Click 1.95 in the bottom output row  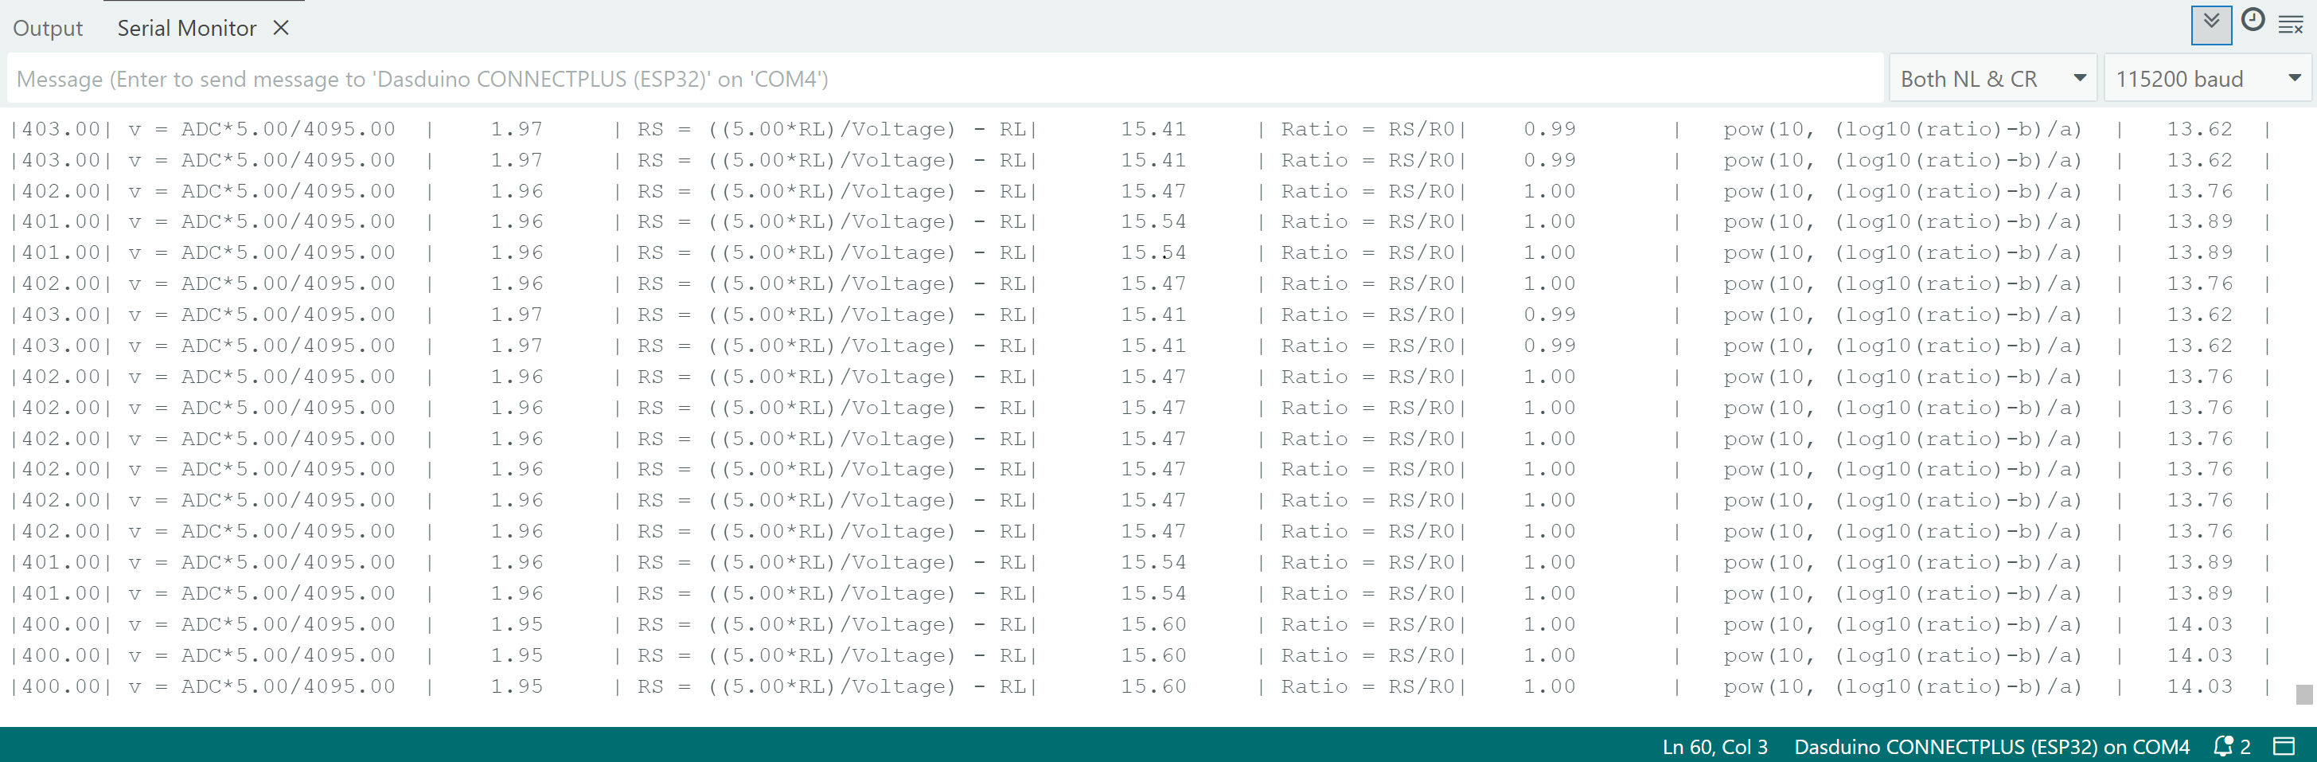(x=517, y=686)
